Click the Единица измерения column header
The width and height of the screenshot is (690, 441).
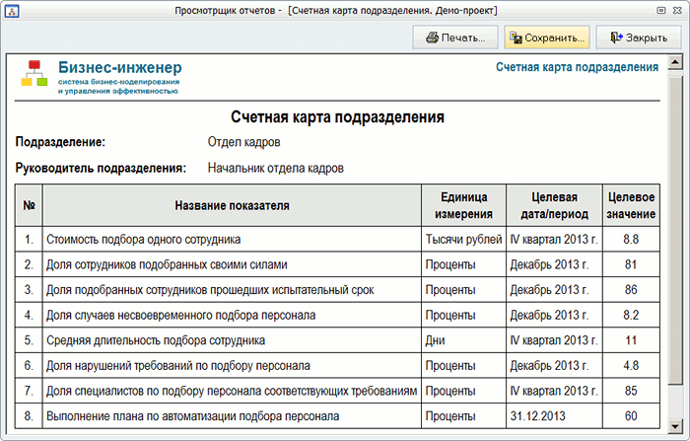464,205
